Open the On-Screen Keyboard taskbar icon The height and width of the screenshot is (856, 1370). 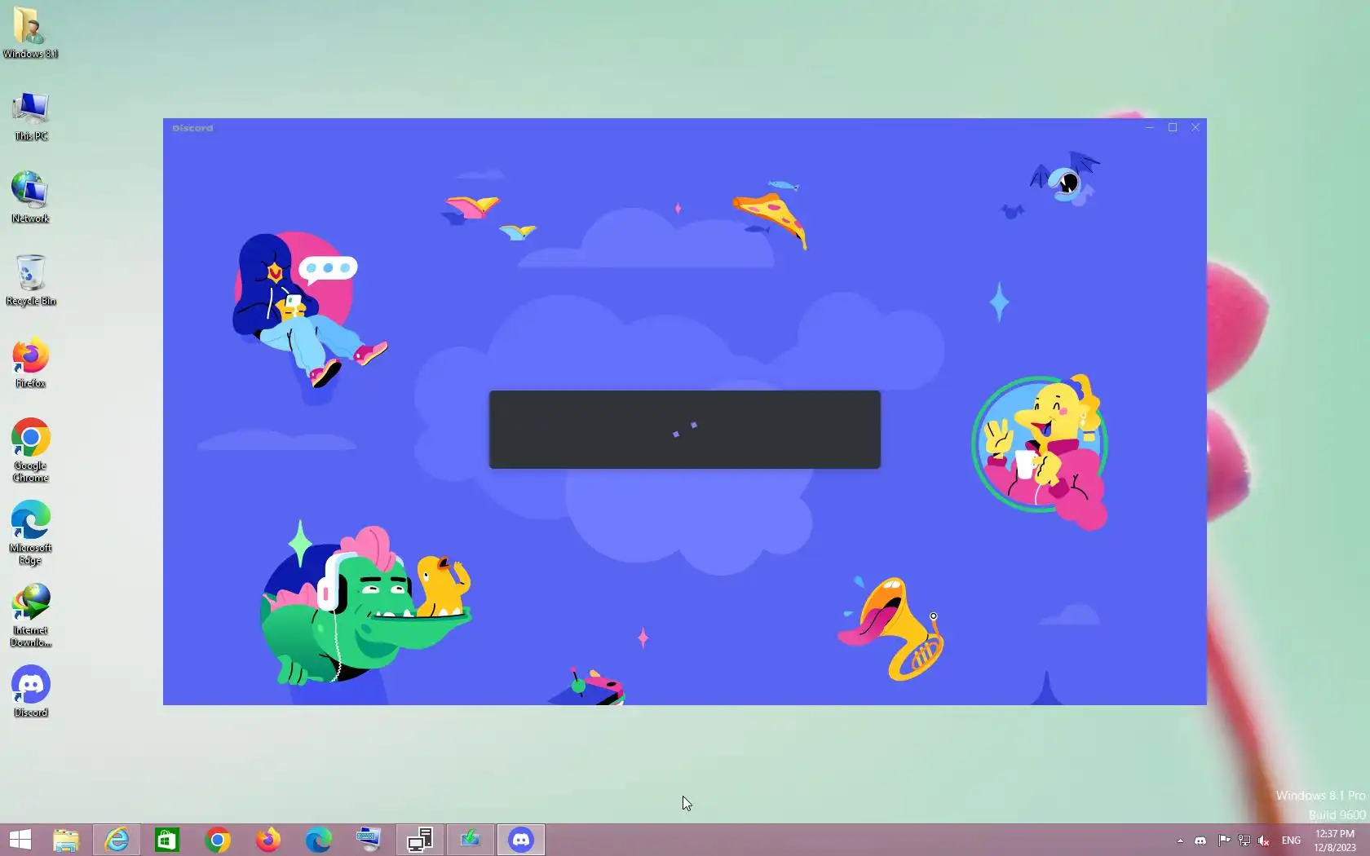pyautogui.click(x=369, y=840)
